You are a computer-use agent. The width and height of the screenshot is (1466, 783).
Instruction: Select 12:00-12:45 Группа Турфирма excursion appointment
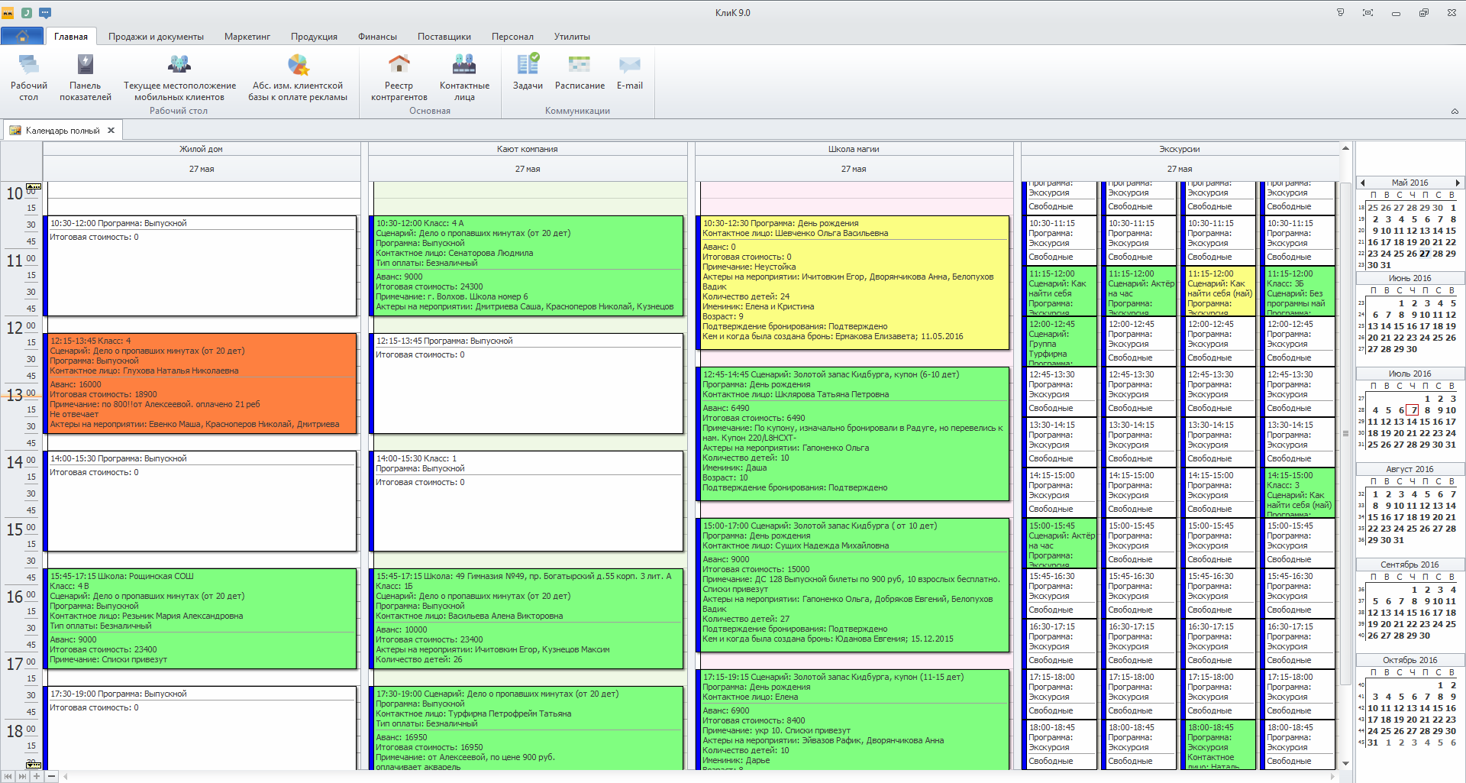click(x=1059, y=341)
